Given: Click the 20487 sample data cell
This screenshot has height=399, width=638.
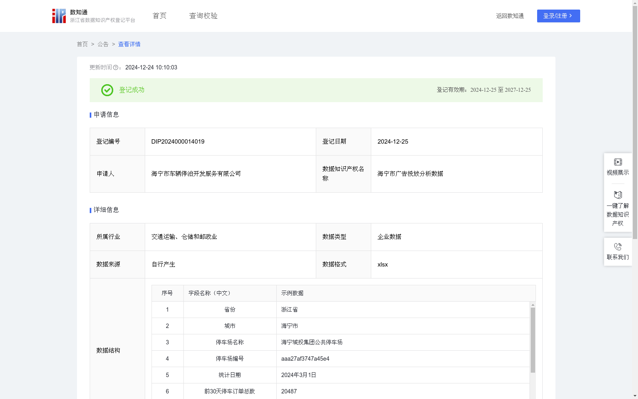Looking at the screenshot, I should (x=403, y=391).
